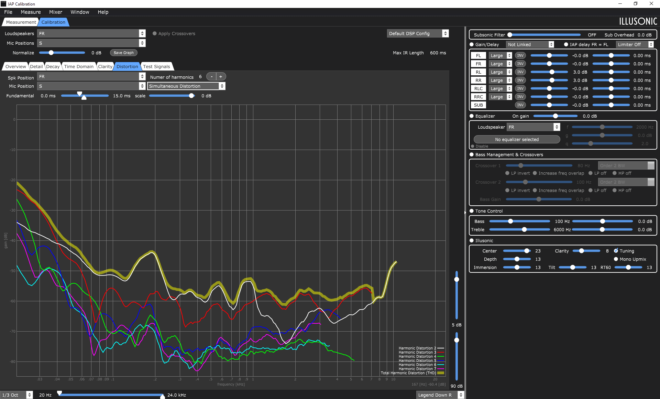Image resolution: width=660 pixels, height=399 pixels.
Task: Switch to the Time Domain tab
Action: (79, 66)
